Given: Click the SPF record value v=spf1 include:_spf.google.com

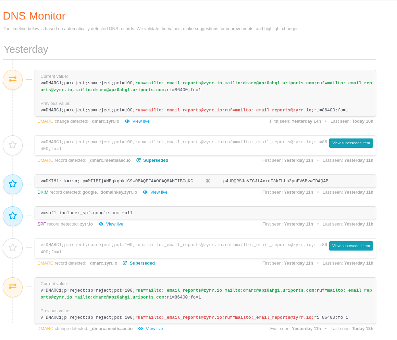Looking at the screenshot, I should tap(85, 212).
